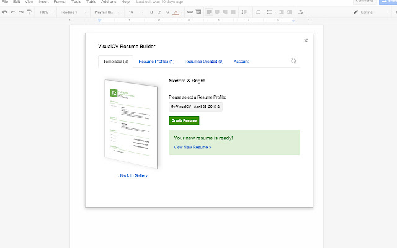Select the Templates (9) tab
397x248 pixels.
pyautogui.click(x=116, y=61)
